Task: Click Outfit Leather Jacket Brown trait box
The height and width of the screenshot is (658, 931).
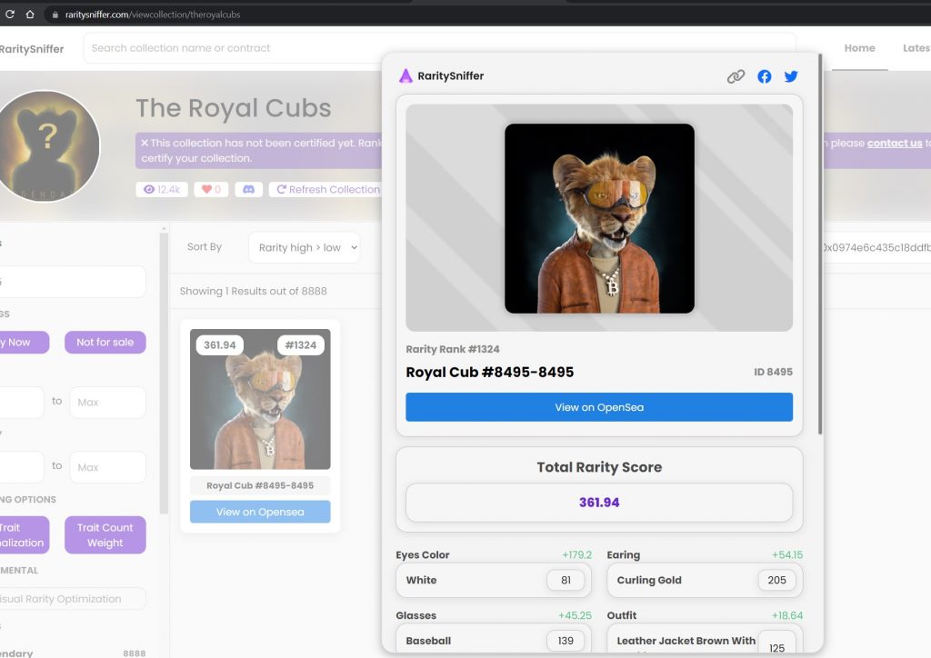Action: tap(705, 640)
